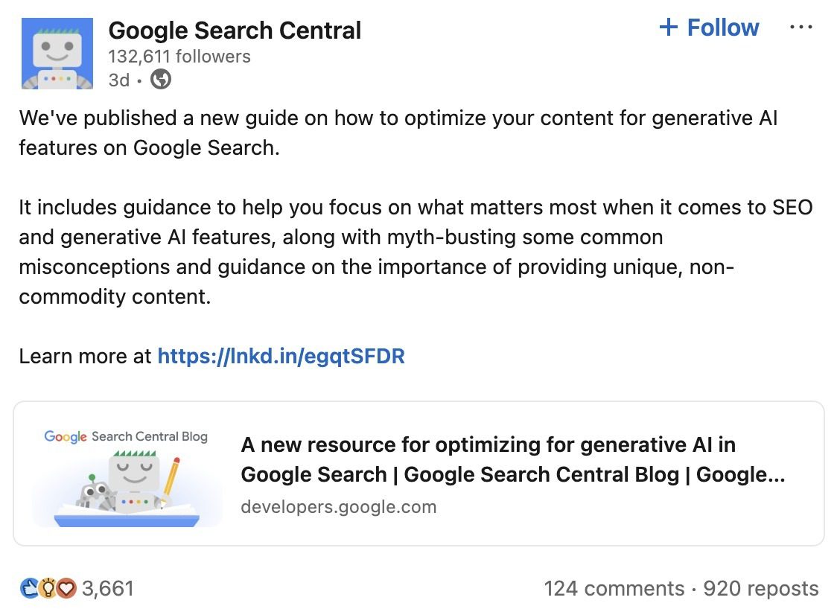View the 920 reposts list
The width and height of the screenshot is (837, 609).
(760, 589)
